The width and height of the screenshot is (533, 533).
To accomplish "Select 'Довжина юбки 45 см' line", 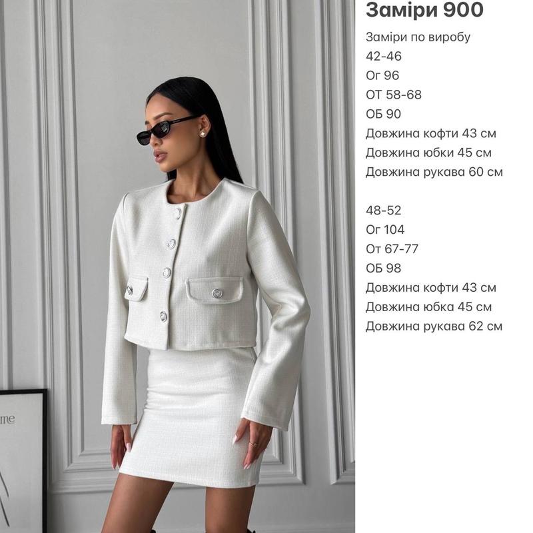I will coord(428,153).
